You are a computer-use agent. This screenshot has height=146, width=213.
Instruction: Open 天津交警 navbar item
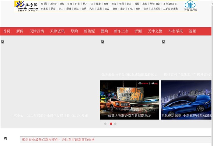(155, 31)
